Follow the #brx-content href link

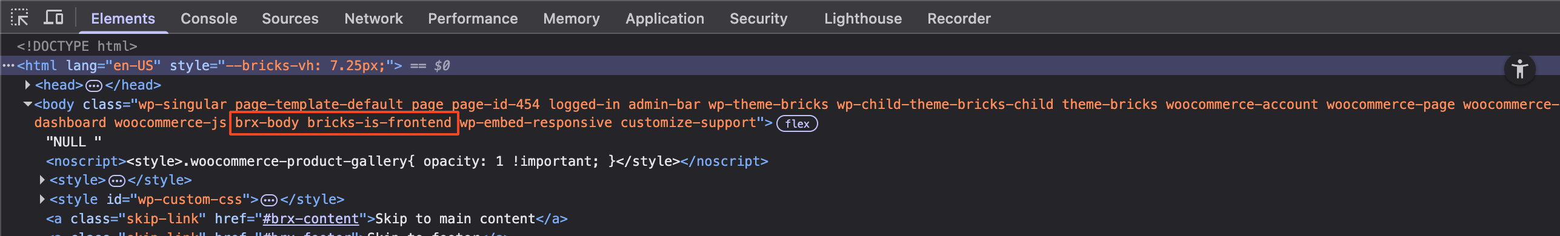coord(311,218)
